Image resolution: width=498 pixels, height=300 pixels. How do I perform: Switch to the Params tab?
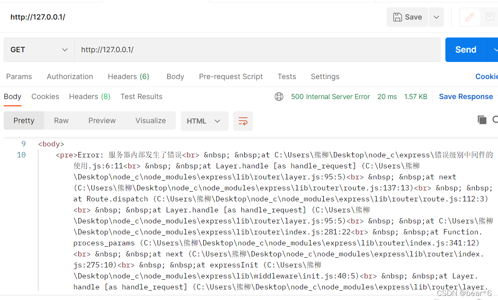[19, 77]
